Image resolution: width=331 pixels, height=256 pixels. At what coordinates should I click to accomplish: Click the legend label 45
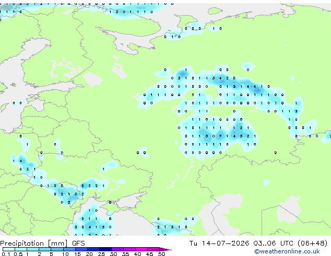click(x=149, y=254)
